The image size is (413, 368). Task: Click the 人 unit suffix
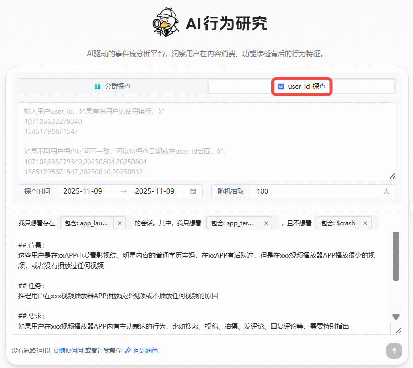coord(386,191)
